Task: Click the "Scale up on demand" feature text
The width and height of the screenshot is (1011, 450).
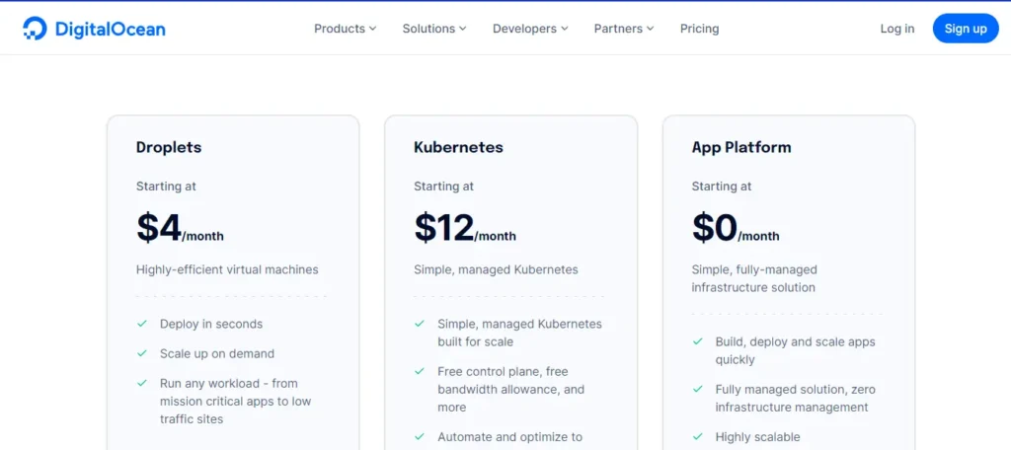Action: coord(217,353)
